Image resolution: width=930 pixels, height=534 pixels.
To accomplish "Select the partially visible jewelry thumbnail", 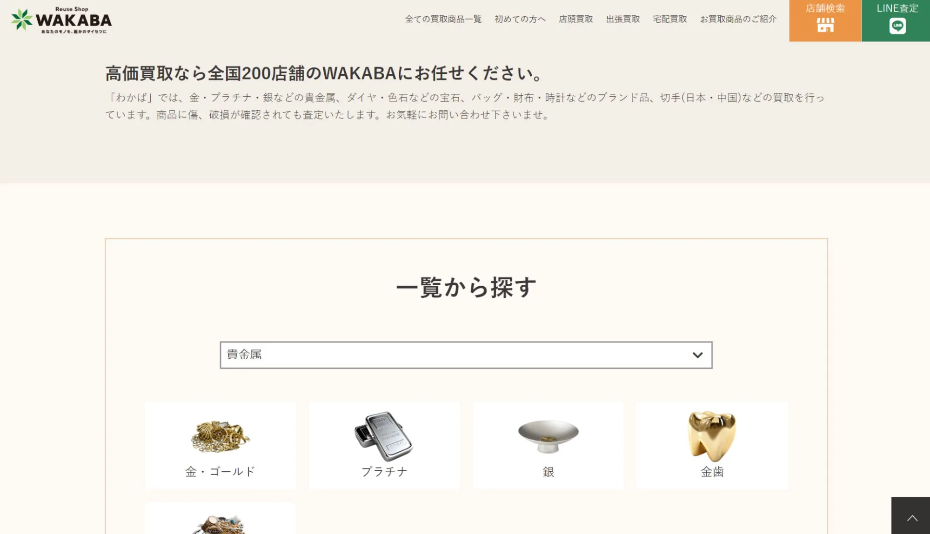I will click(220, 524).
